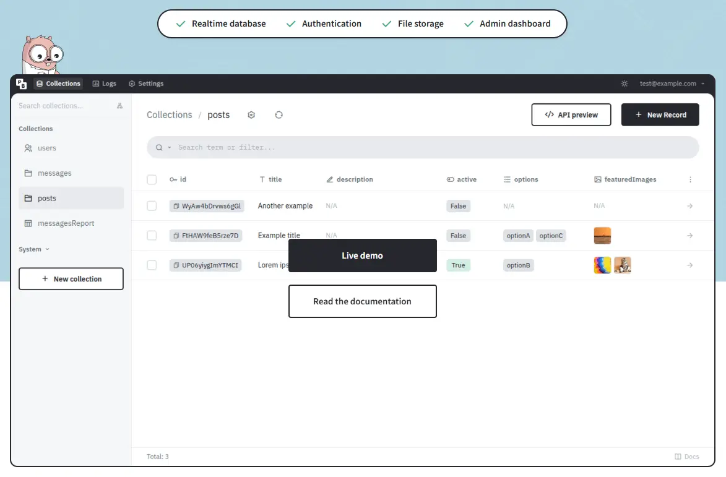Screen dimensions: 726x477
Task: Click the Example title cell
Action: pos(279,236)
